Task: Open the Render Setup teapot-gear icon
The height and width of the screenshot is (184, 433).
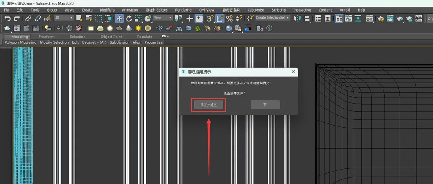Action: click(381, 19)
